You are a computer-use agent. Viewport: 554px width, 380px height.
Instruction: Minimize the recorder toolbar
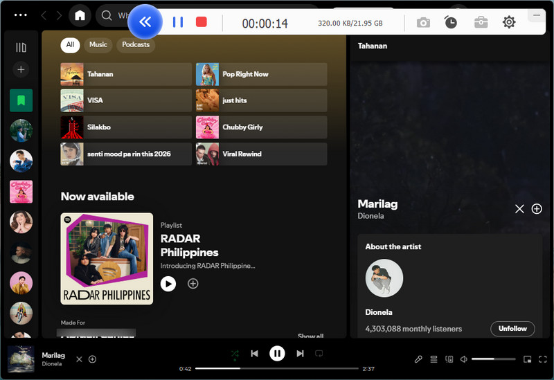[x=536, y=15]
